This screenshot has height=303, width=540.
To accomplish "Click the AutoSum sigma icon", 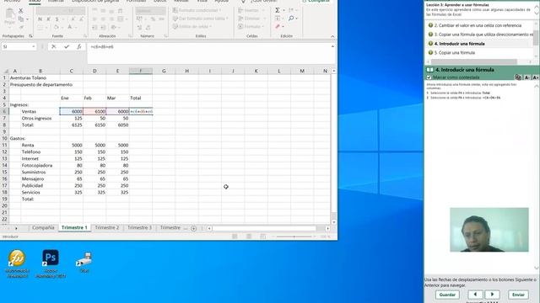I will pos(278,10).
